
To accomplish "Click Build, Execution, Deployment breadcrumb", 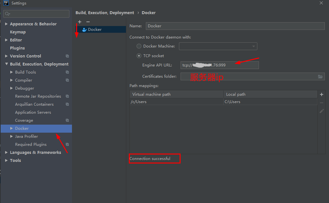I will tap(105, 13).
